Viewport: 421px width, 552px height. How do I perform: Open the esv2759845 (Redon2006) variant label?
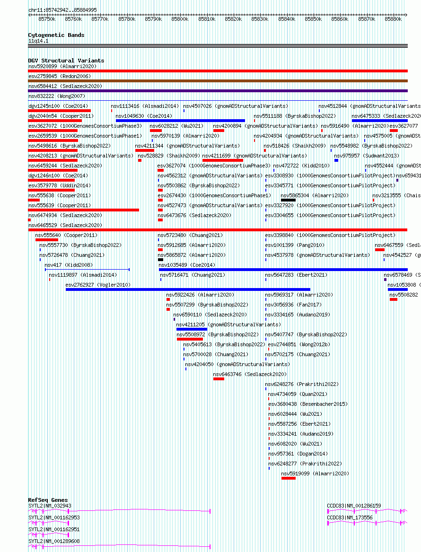[x=60, y=76]
